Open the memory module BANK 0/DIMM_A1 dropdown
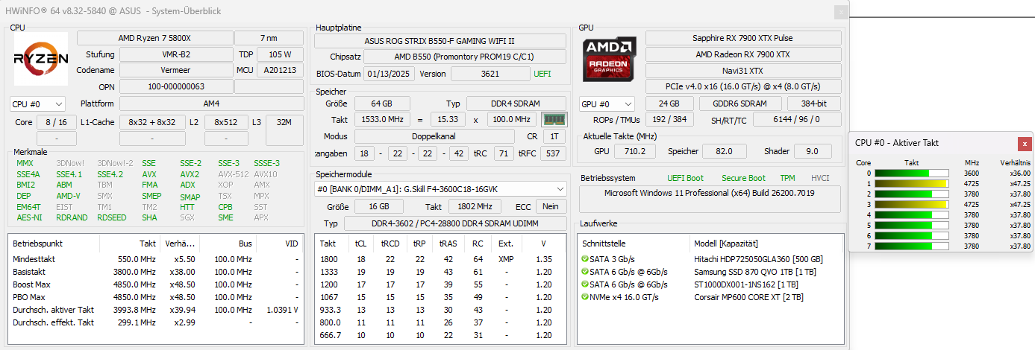The width and height of the screenshot is (1035, 350). click(x=440, y=189)
